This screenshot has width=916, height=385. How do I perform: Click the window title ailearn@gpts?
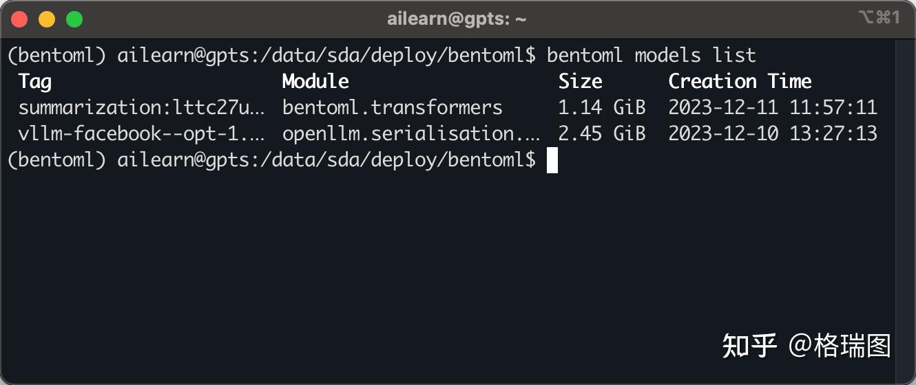click(x=457, y=19)
